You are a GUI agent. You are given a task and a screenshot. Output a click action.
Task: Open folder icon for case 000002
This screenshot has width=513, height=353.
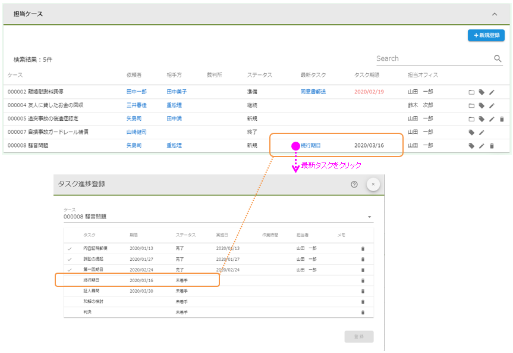471,92
